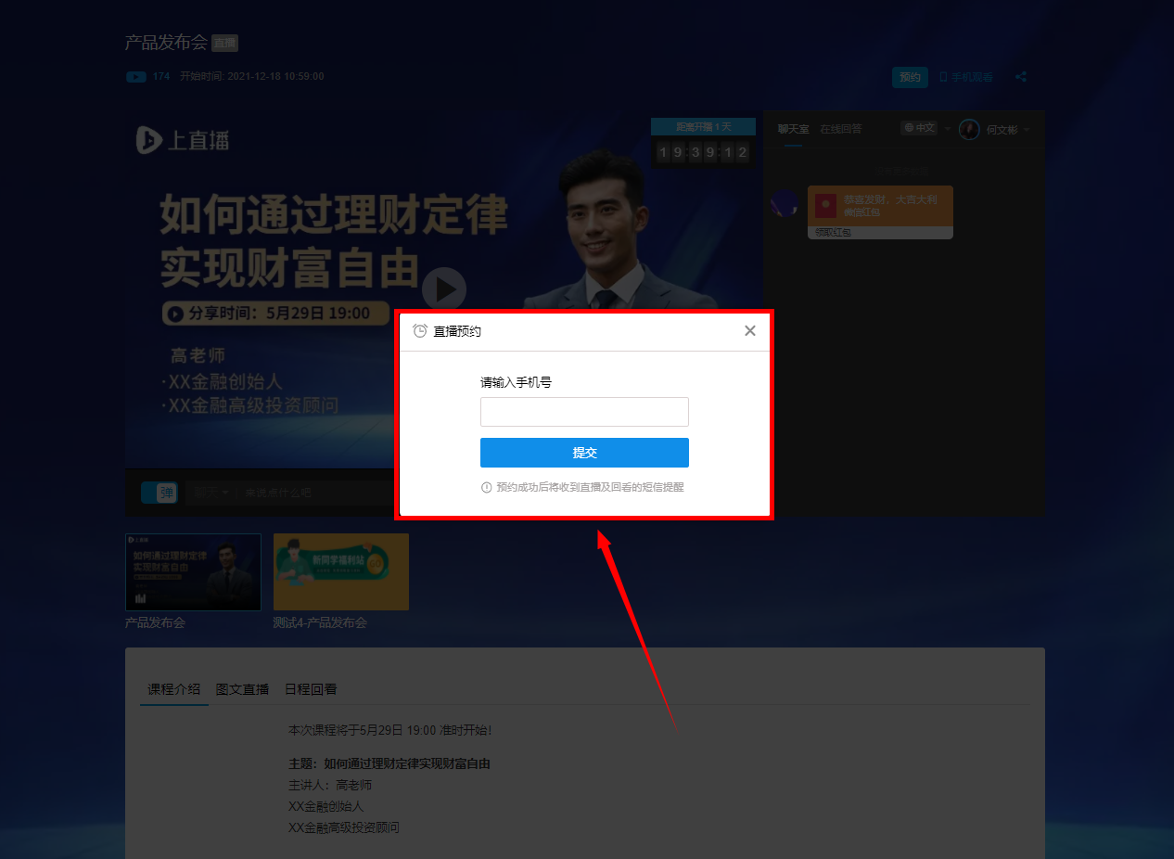The width and height of the screenshot is (1174, 859).
Task: Click the view count video icon near 174
Action: 135,77
